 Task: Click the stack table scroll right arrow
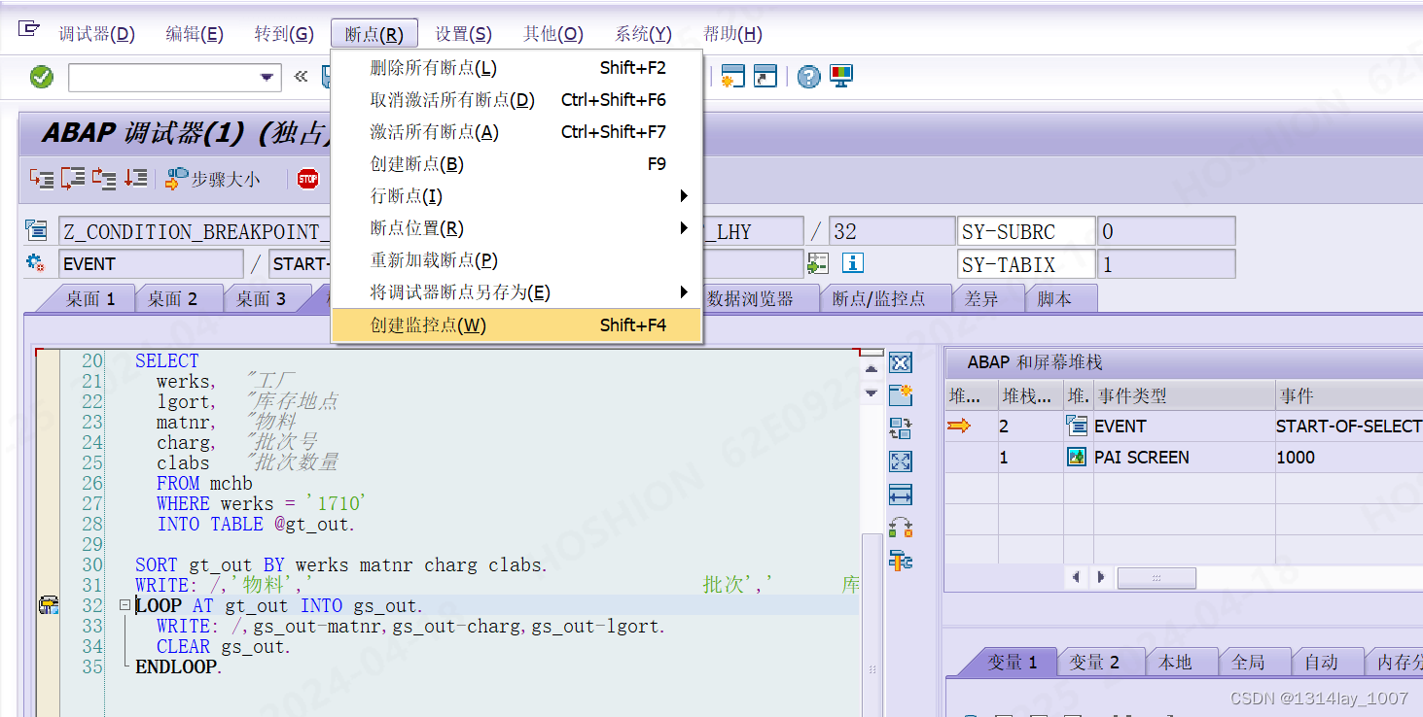tap(1101, 577)
